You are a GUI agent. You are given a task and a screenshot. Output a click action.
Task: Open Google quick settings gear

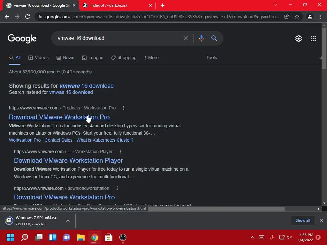coord(299,39)
